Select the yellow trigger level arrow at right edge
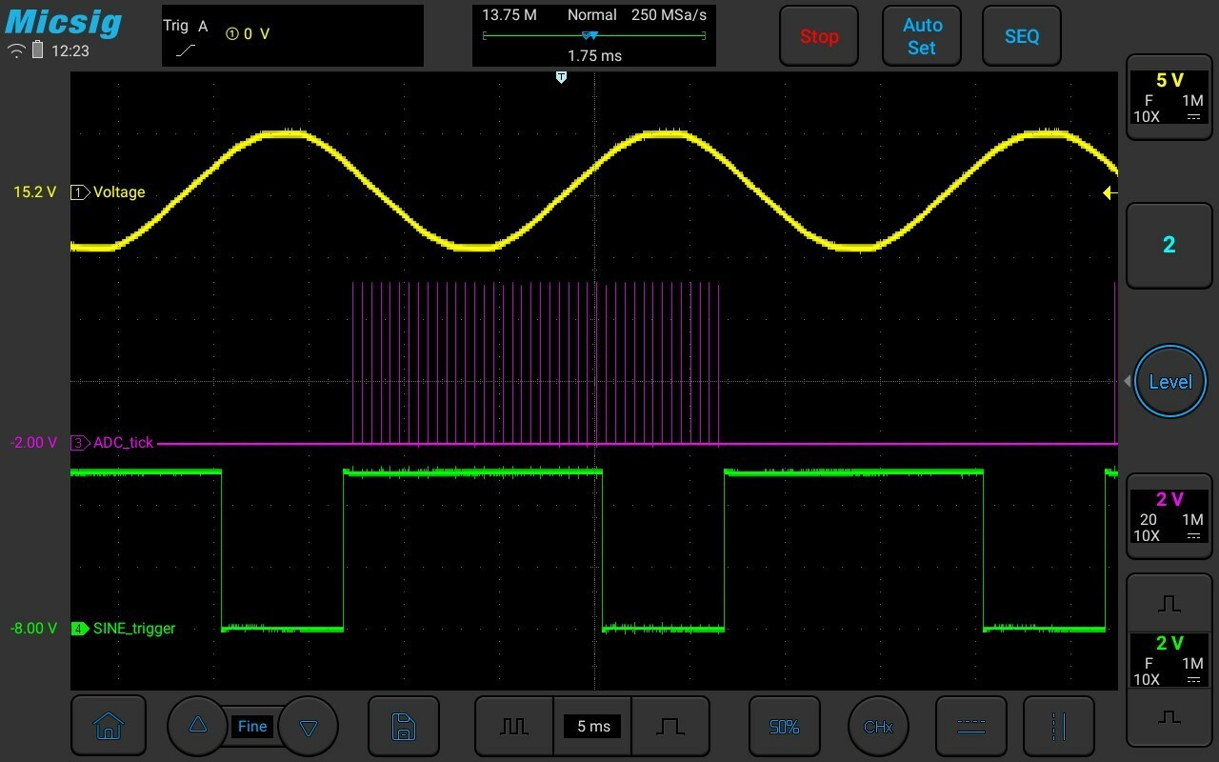The image size is (1219, 762). click(1109, 192)
